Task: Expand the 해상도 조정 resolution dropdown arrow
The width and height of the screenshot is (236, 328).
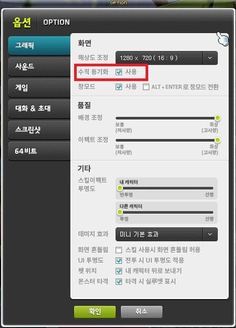Action: (x=210, y=58)
